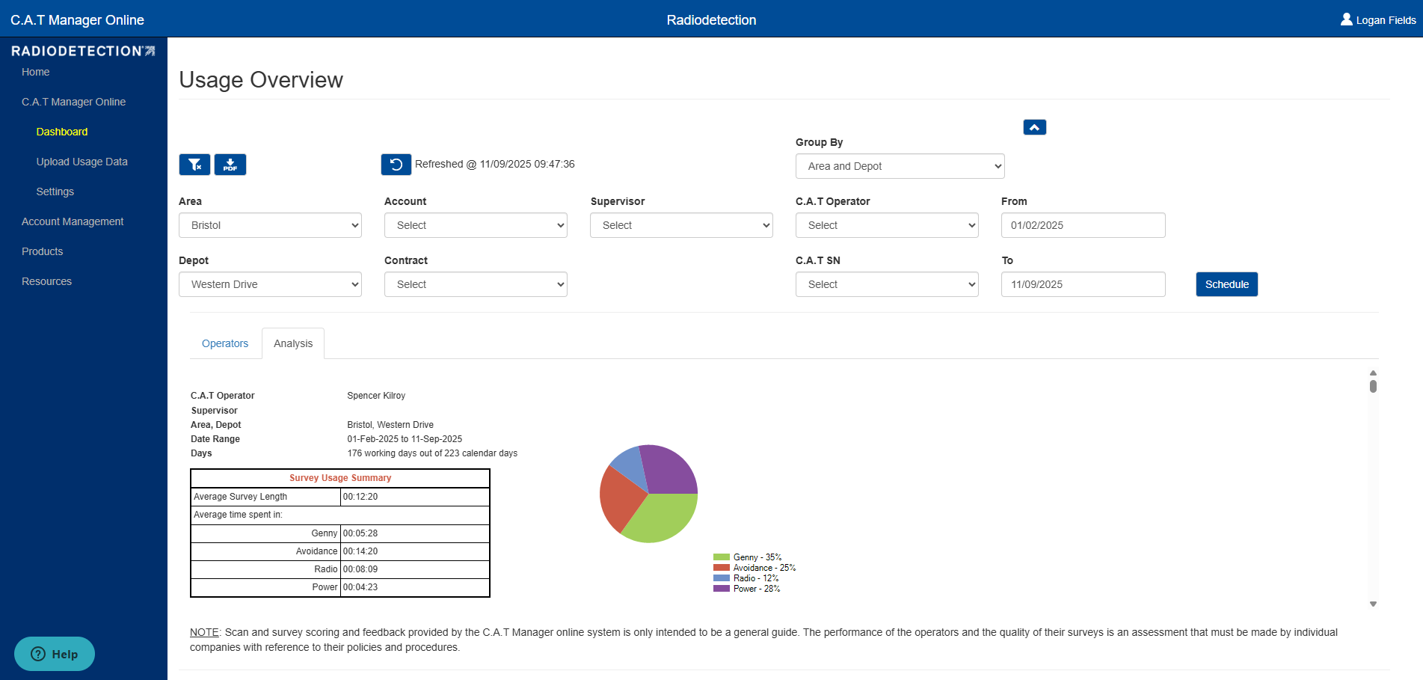
Task: Click the purple Power legend swatch
Action: [x=721, y=589]
